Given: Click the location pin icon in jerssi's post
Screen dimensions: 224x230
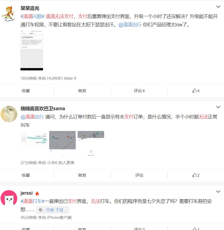Looking at the screenshot, I should pyautogui.click(x=40, y=210).
